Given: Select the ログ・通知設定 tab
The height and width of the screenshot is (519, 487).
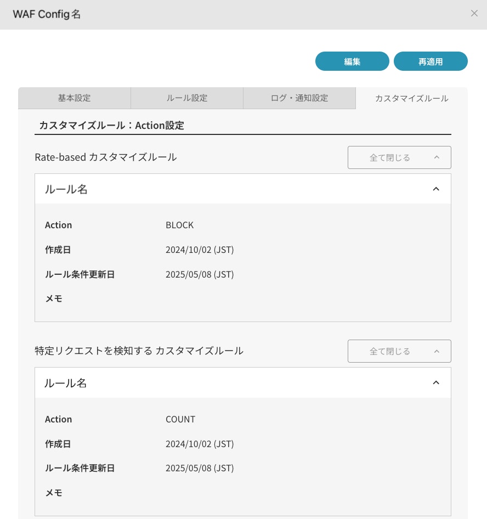Looking at the screenshot, I should point(299,98).
